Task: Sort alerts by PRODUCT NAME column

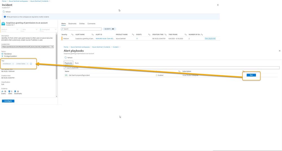Action: [x=133, y=34]
